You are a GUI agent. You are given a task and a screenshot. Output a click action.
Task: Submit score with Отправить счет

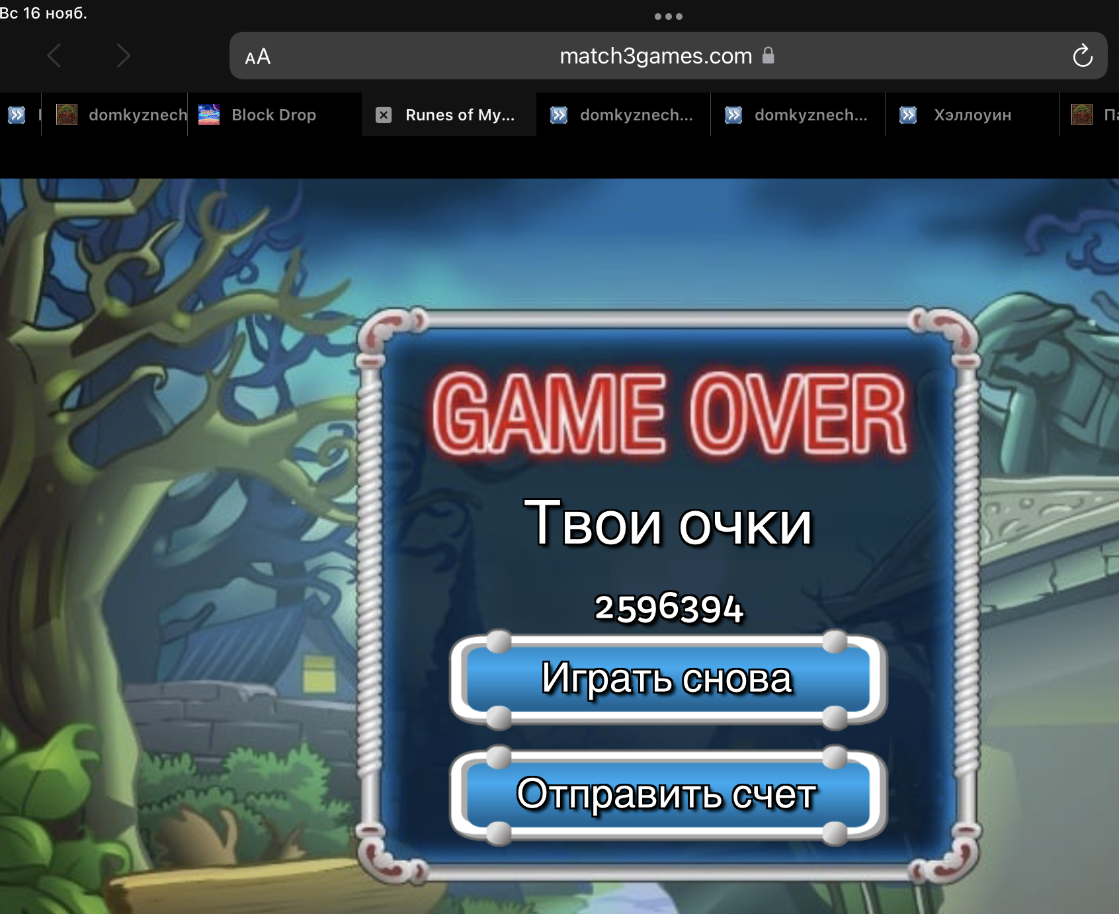click(668, 794)
